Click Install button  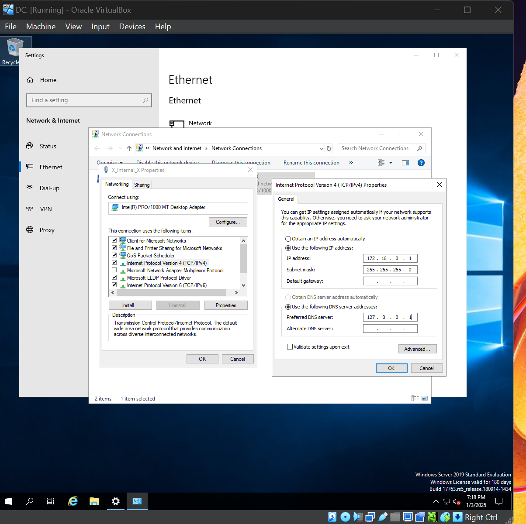[x=130, y=305]
